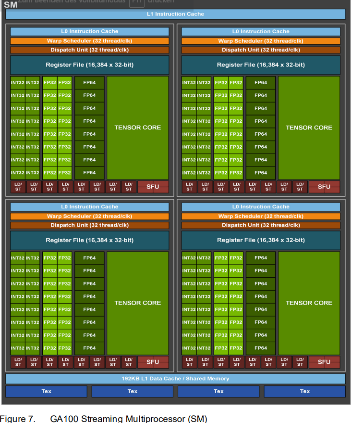This screenshot has height=423, width=352.
Task: Click the Figure 7 GA100 Streaming Multiprocessor caption
Action: pos(104,418)
